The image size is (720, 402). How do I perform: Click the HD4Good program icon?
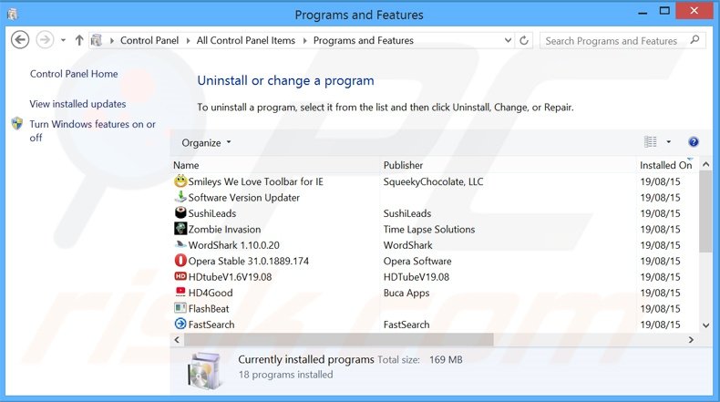180,293
